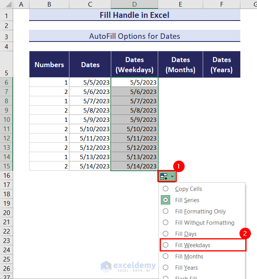Click cell C13 with date 5/12/2023
257x279 pixels.
click(90, 147)
